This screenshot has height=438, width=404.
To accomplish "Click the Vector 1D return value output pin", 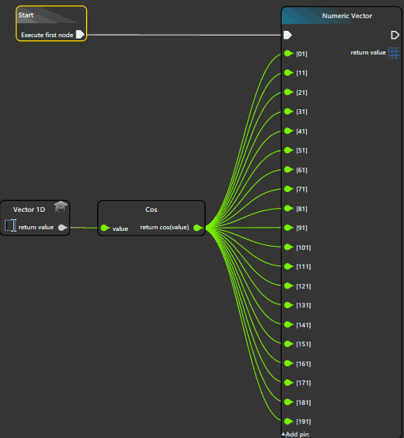I will [62, 228].
